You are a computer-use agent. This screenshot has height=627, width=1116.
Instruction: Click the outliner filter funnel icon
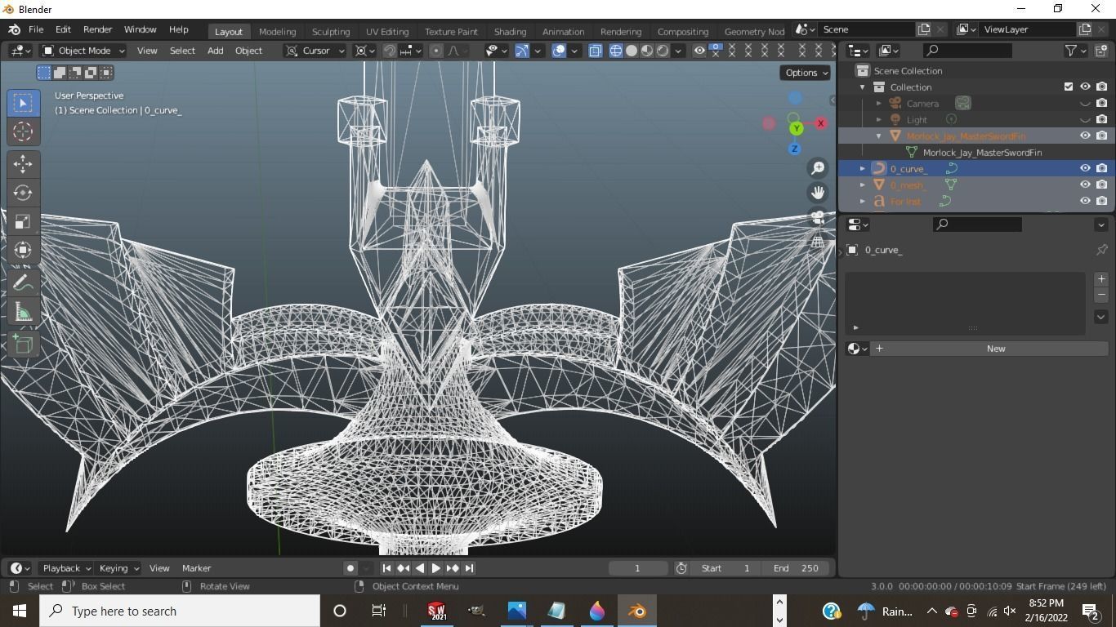[x=1071, y=51]
